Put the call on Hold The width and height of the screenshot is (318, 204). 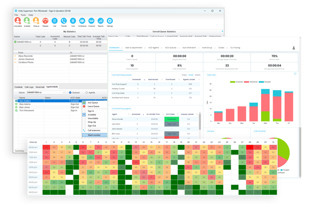point(73,21)
